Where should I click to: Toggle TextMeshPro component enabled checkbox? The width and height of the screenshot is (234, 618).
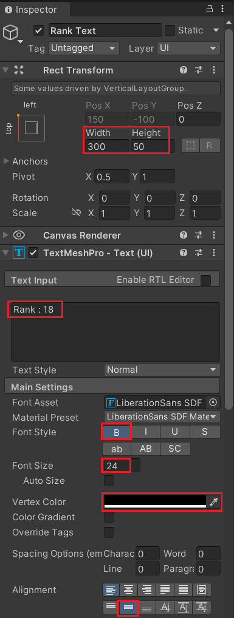(x=33, y=253)
